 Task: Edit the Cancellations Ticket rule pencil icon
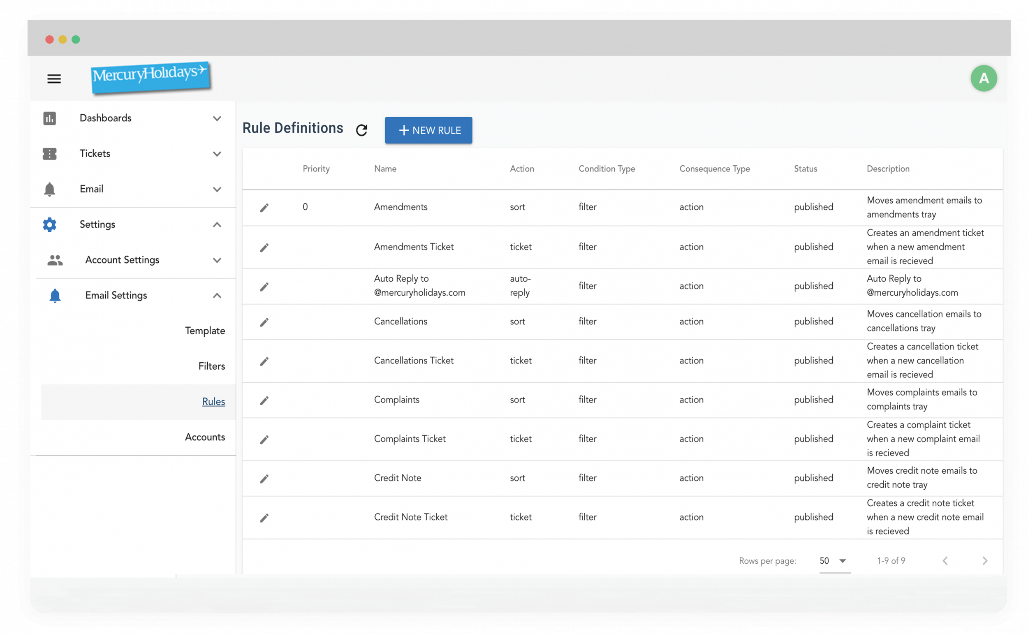264,361
